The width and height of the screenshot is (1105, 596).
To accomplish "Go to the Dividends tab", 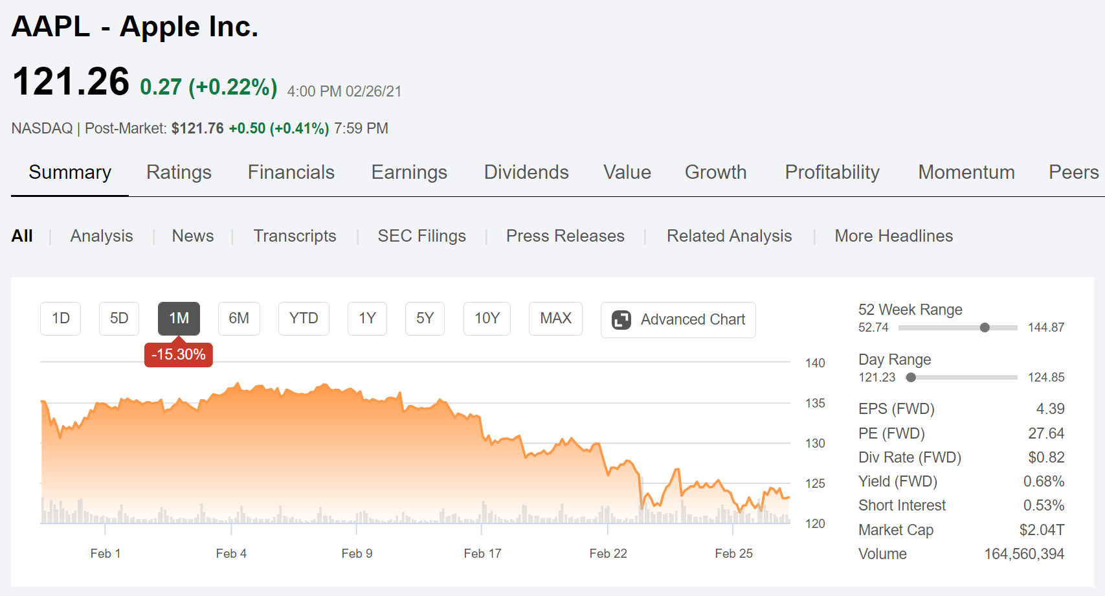I will pos(526,172).
